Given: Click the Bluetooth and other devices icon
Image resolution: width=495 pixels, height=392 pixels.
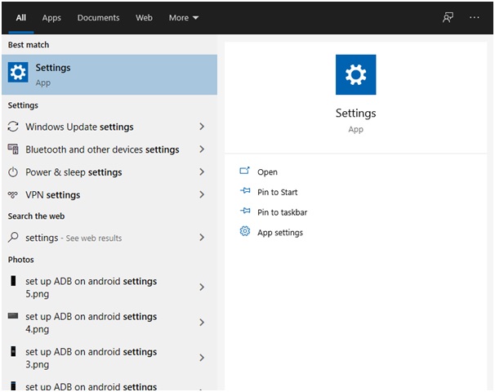Looking at the screenshot, I should pos(13,149).
